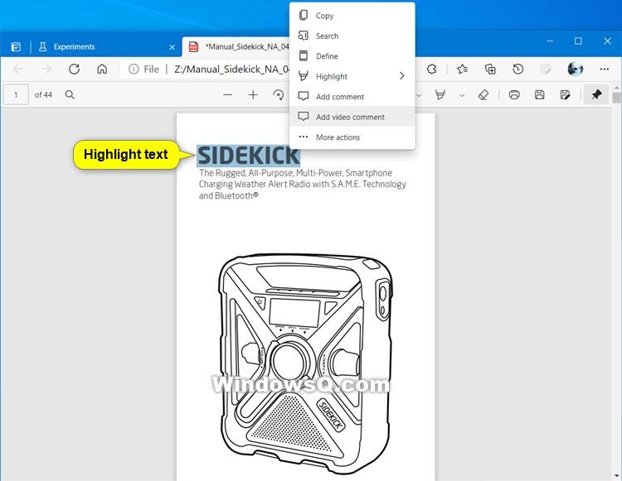Go forward in browser history

point(46,70)
